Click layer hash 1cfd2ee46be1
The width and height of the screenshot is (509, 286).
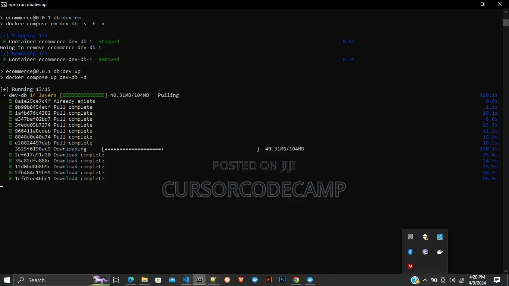coord(33,179)
